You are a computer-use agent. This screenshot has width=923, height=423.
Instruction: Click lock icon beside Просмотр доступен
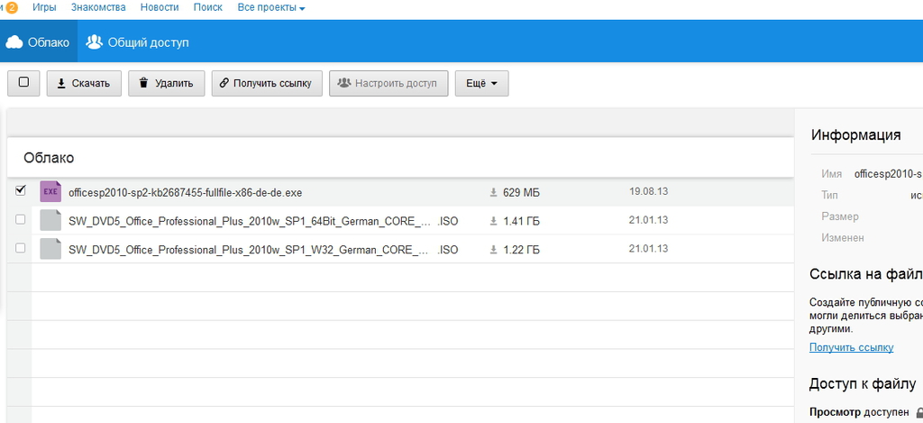click(x=919, y=412)
